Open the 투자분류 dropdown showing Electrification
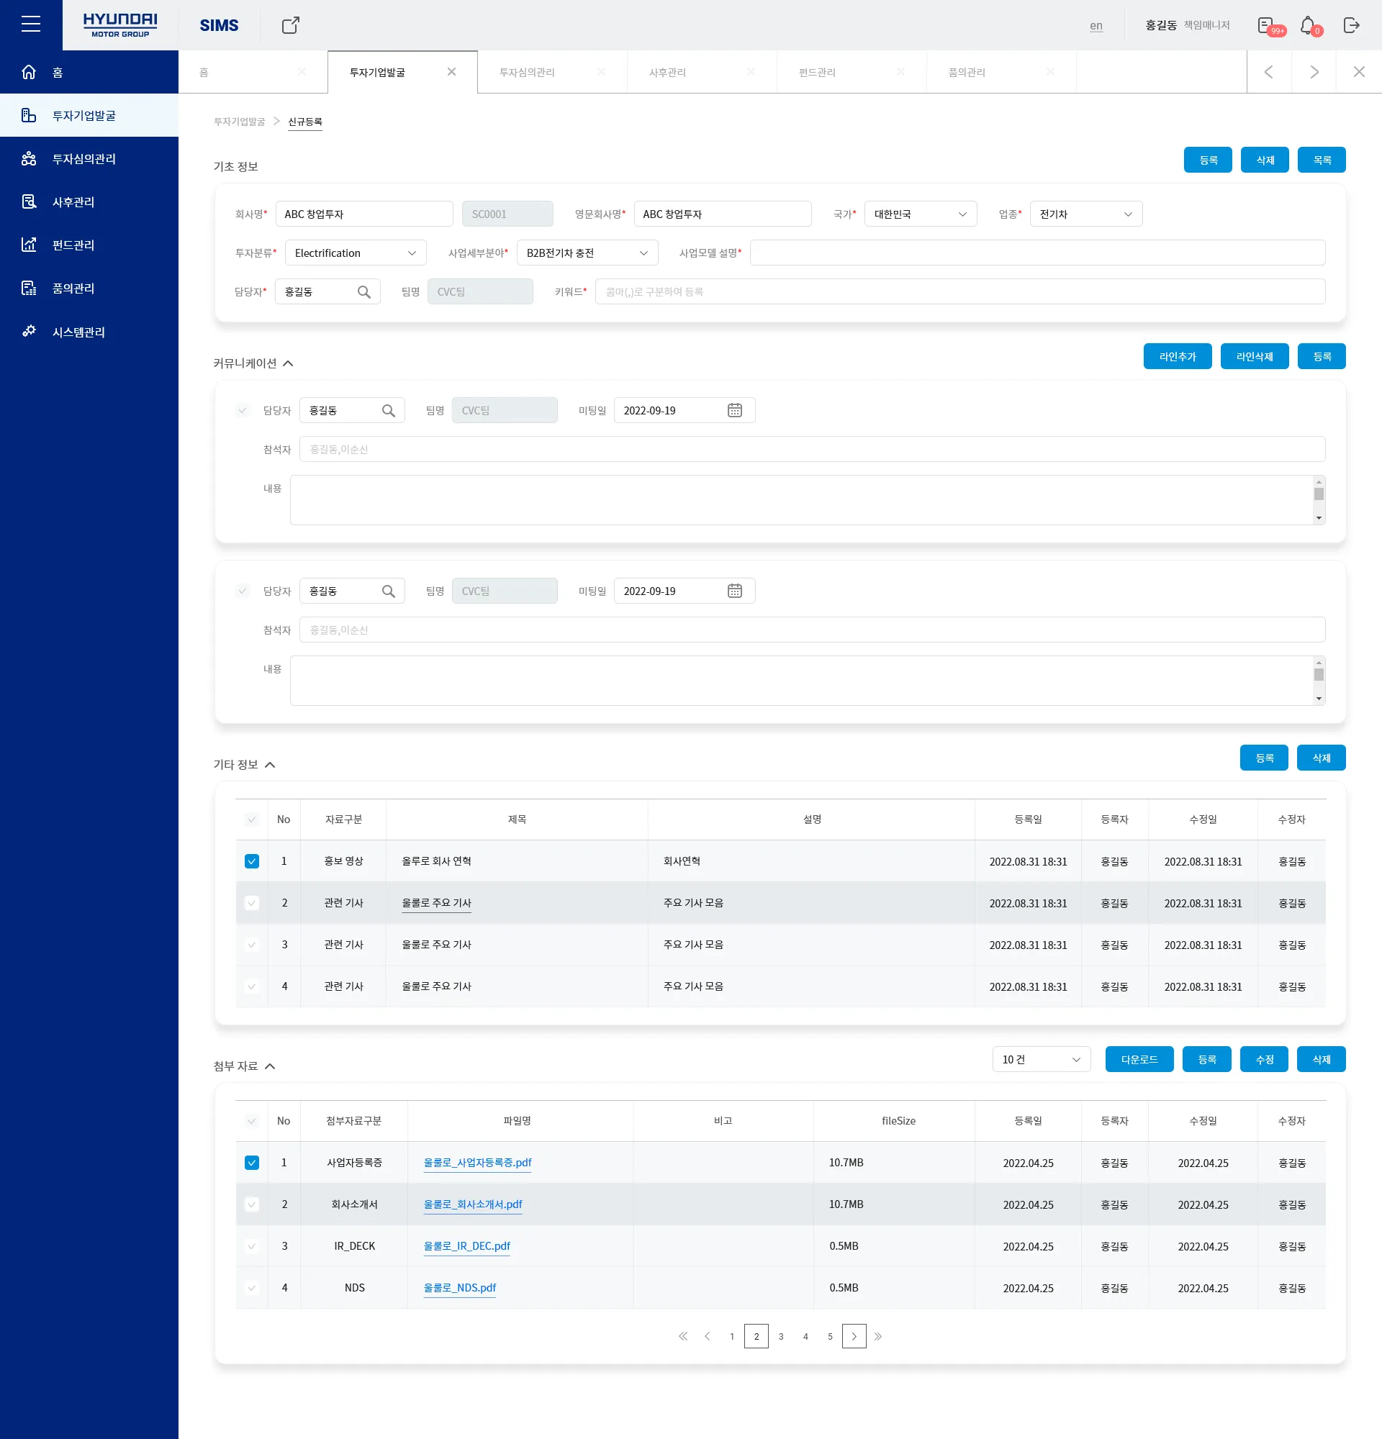The height and width of the screenshot is (1439, 1382). coord(356,253)
